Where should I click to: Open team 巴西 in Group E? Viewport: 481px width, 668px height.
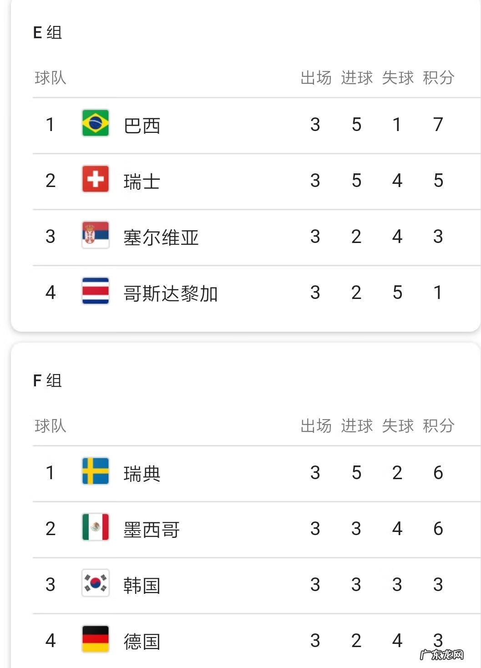(142, 126)
